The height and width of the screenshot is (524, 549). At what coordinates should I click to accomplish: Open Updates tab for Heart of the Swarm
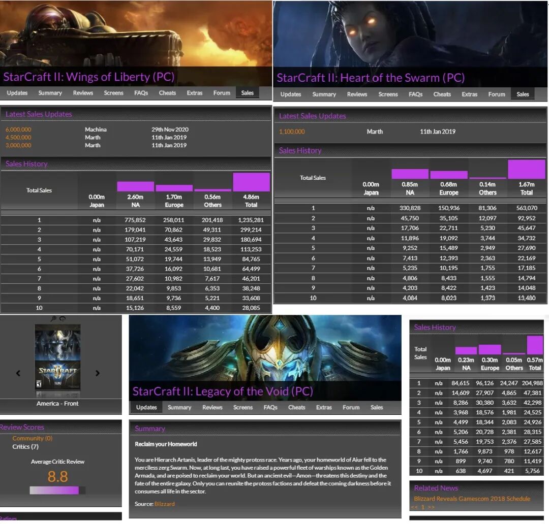tap(291, 94)
